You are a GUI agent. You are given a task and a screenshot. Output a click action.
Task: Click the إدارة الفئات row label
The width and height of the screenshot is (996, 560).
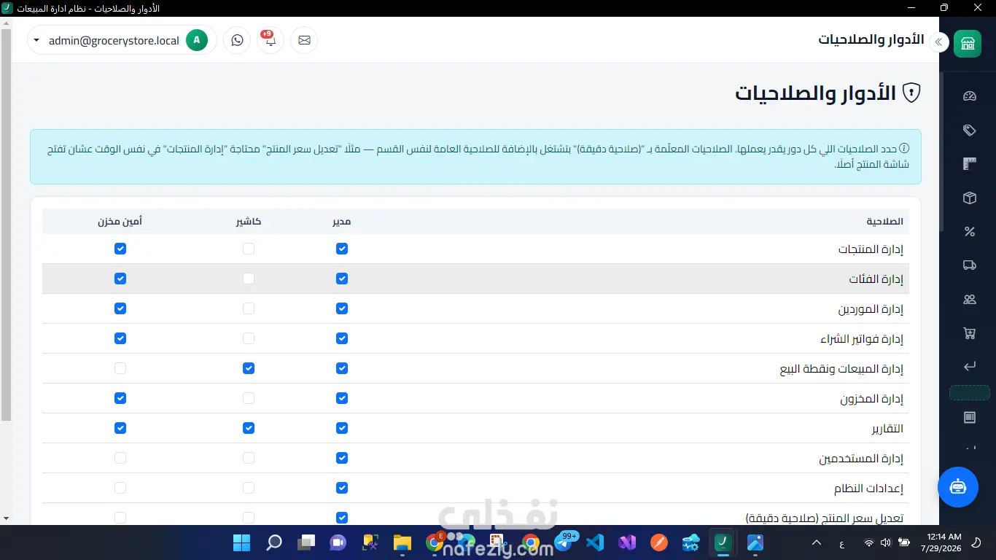pos(876,279)
